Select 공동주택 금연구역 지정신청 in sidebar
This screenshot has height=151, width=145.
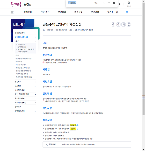tap(26, 49)
